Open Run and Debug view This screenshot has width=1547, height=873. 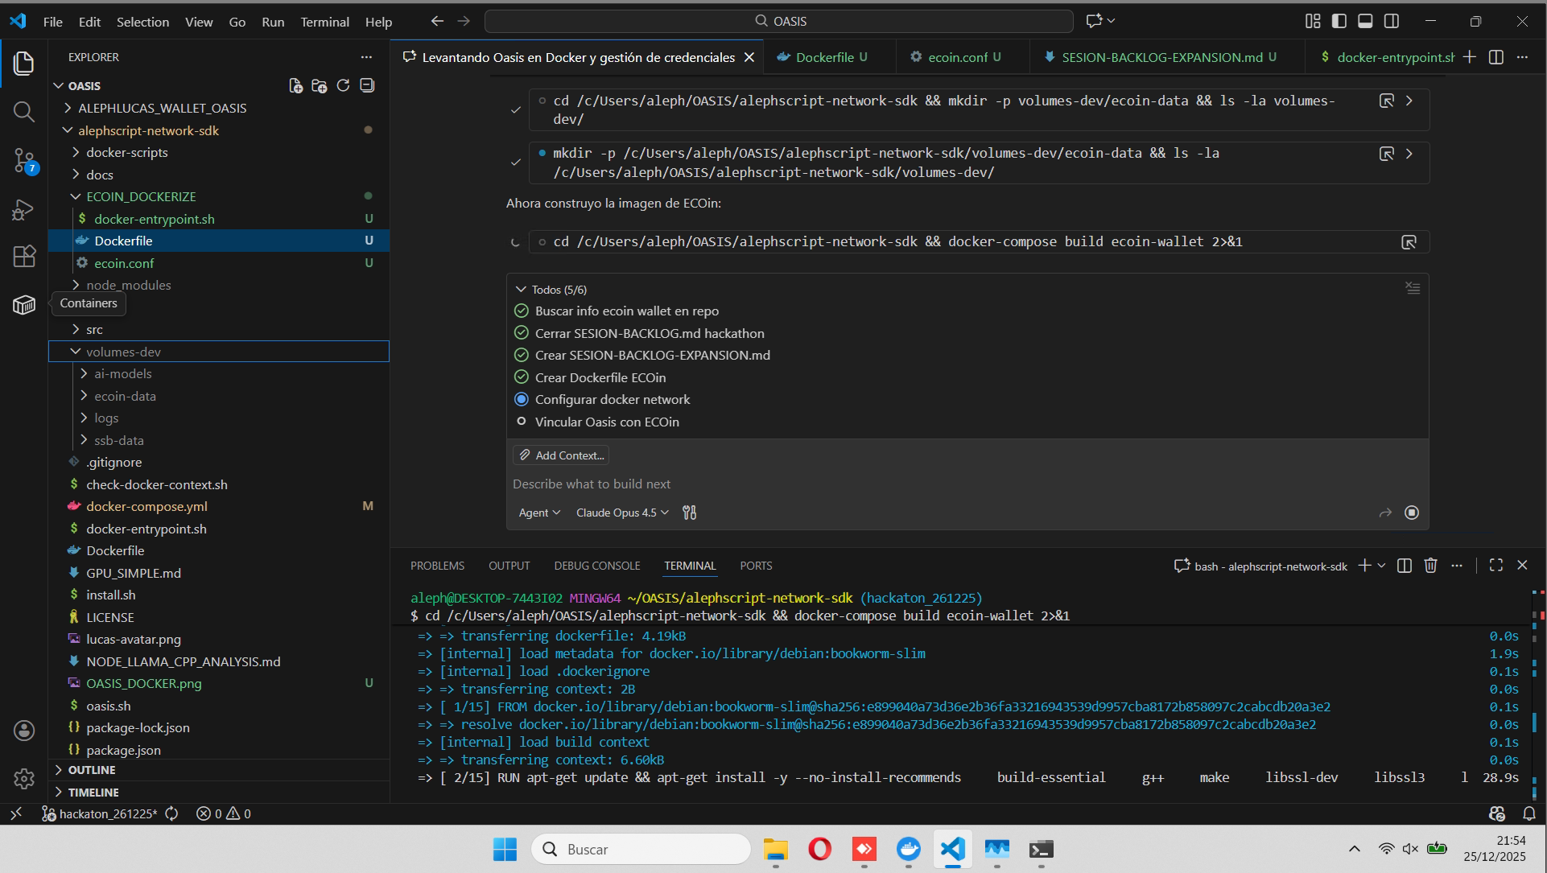pyautogui.click(x=23, y=209)
